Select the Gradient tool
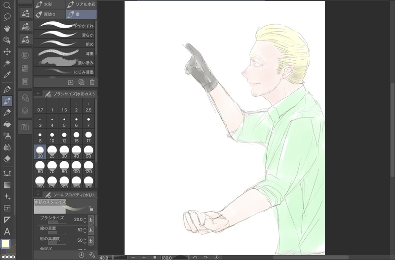The image size is (395, 260). pos(7,185)
